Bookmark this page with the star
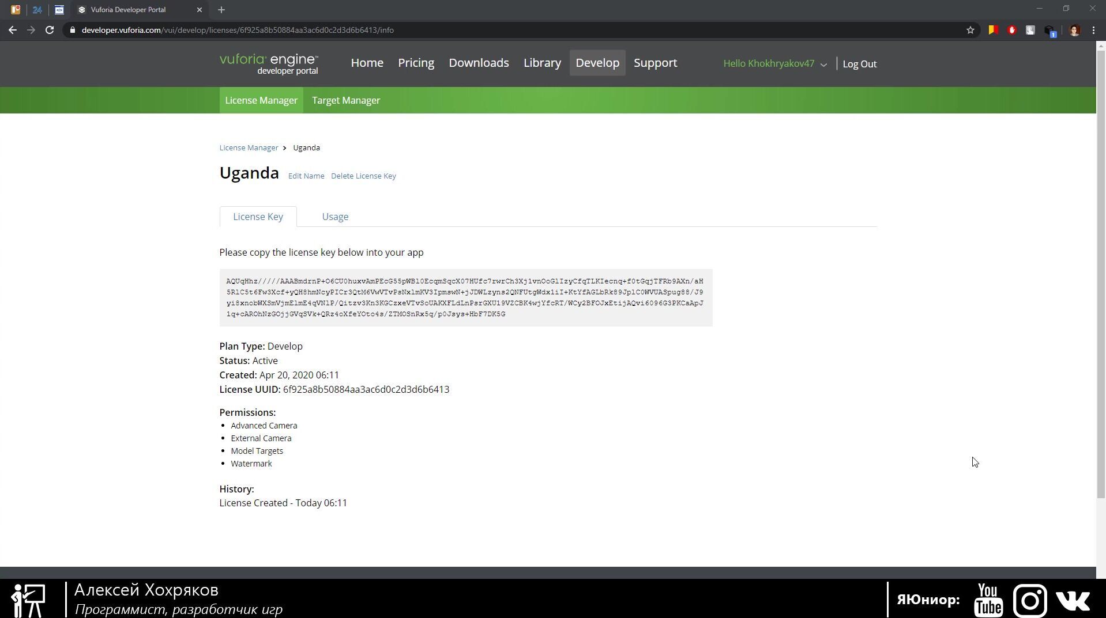The height and width of the screenshot is (618, 1106). point(970,30)
